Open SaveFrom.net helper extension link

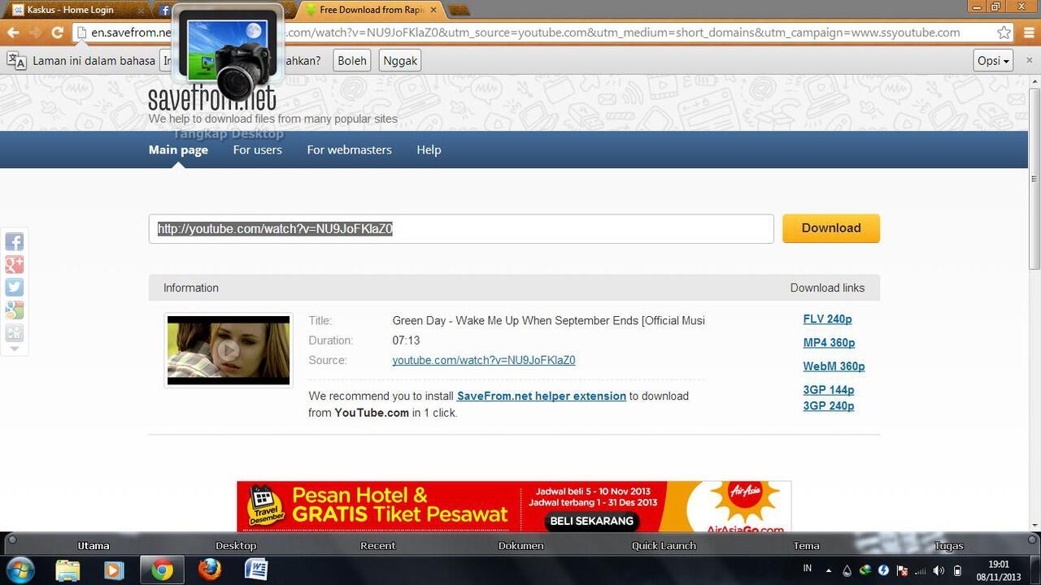click(x=542, y=396)
